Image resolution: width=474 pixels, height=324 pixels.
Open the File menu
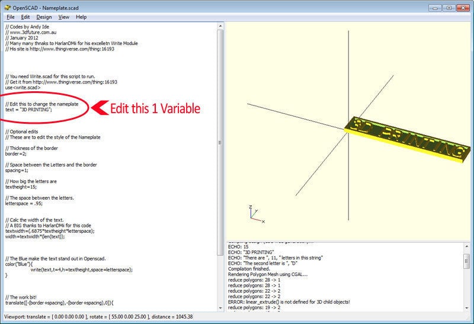[10, 17]
